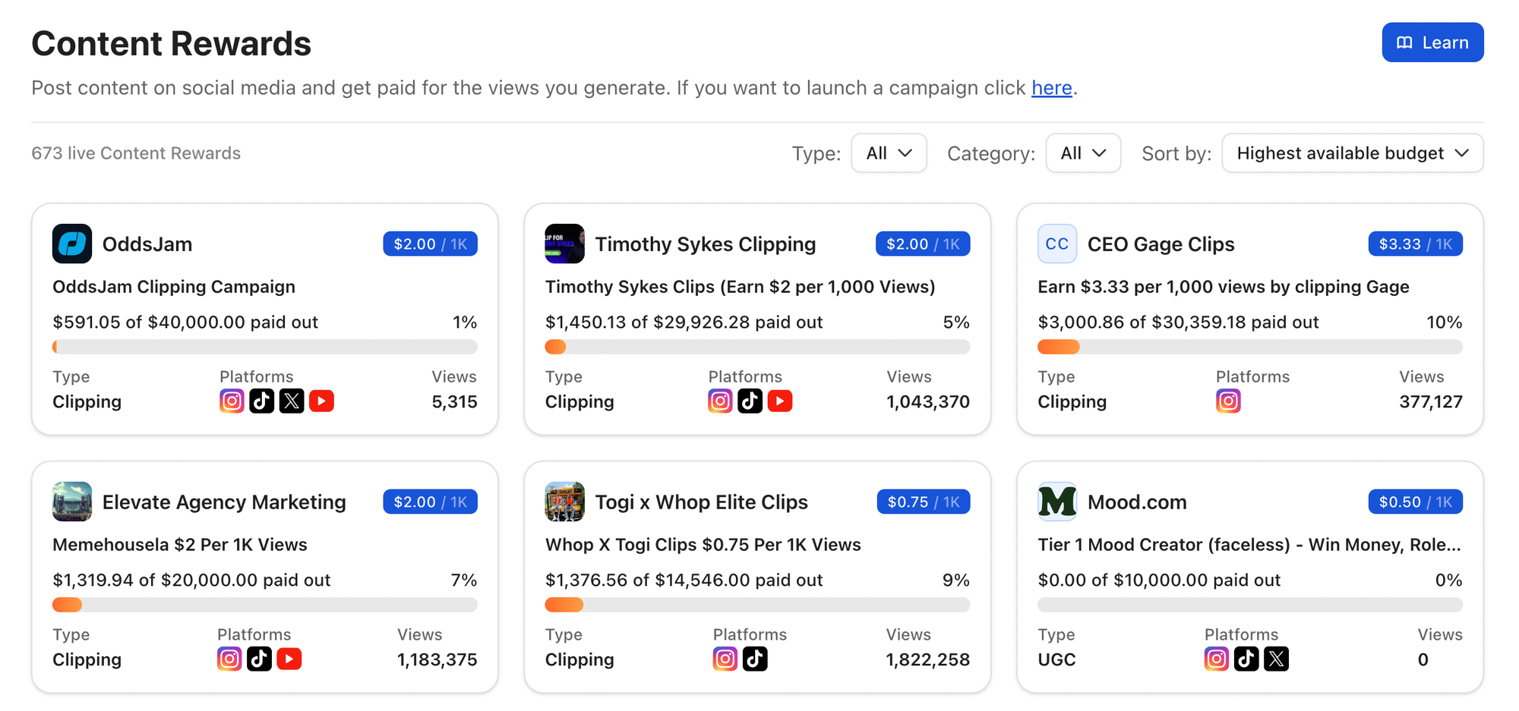Click the YouTube icon on the Timothy Sykes card

coord(780,401)
